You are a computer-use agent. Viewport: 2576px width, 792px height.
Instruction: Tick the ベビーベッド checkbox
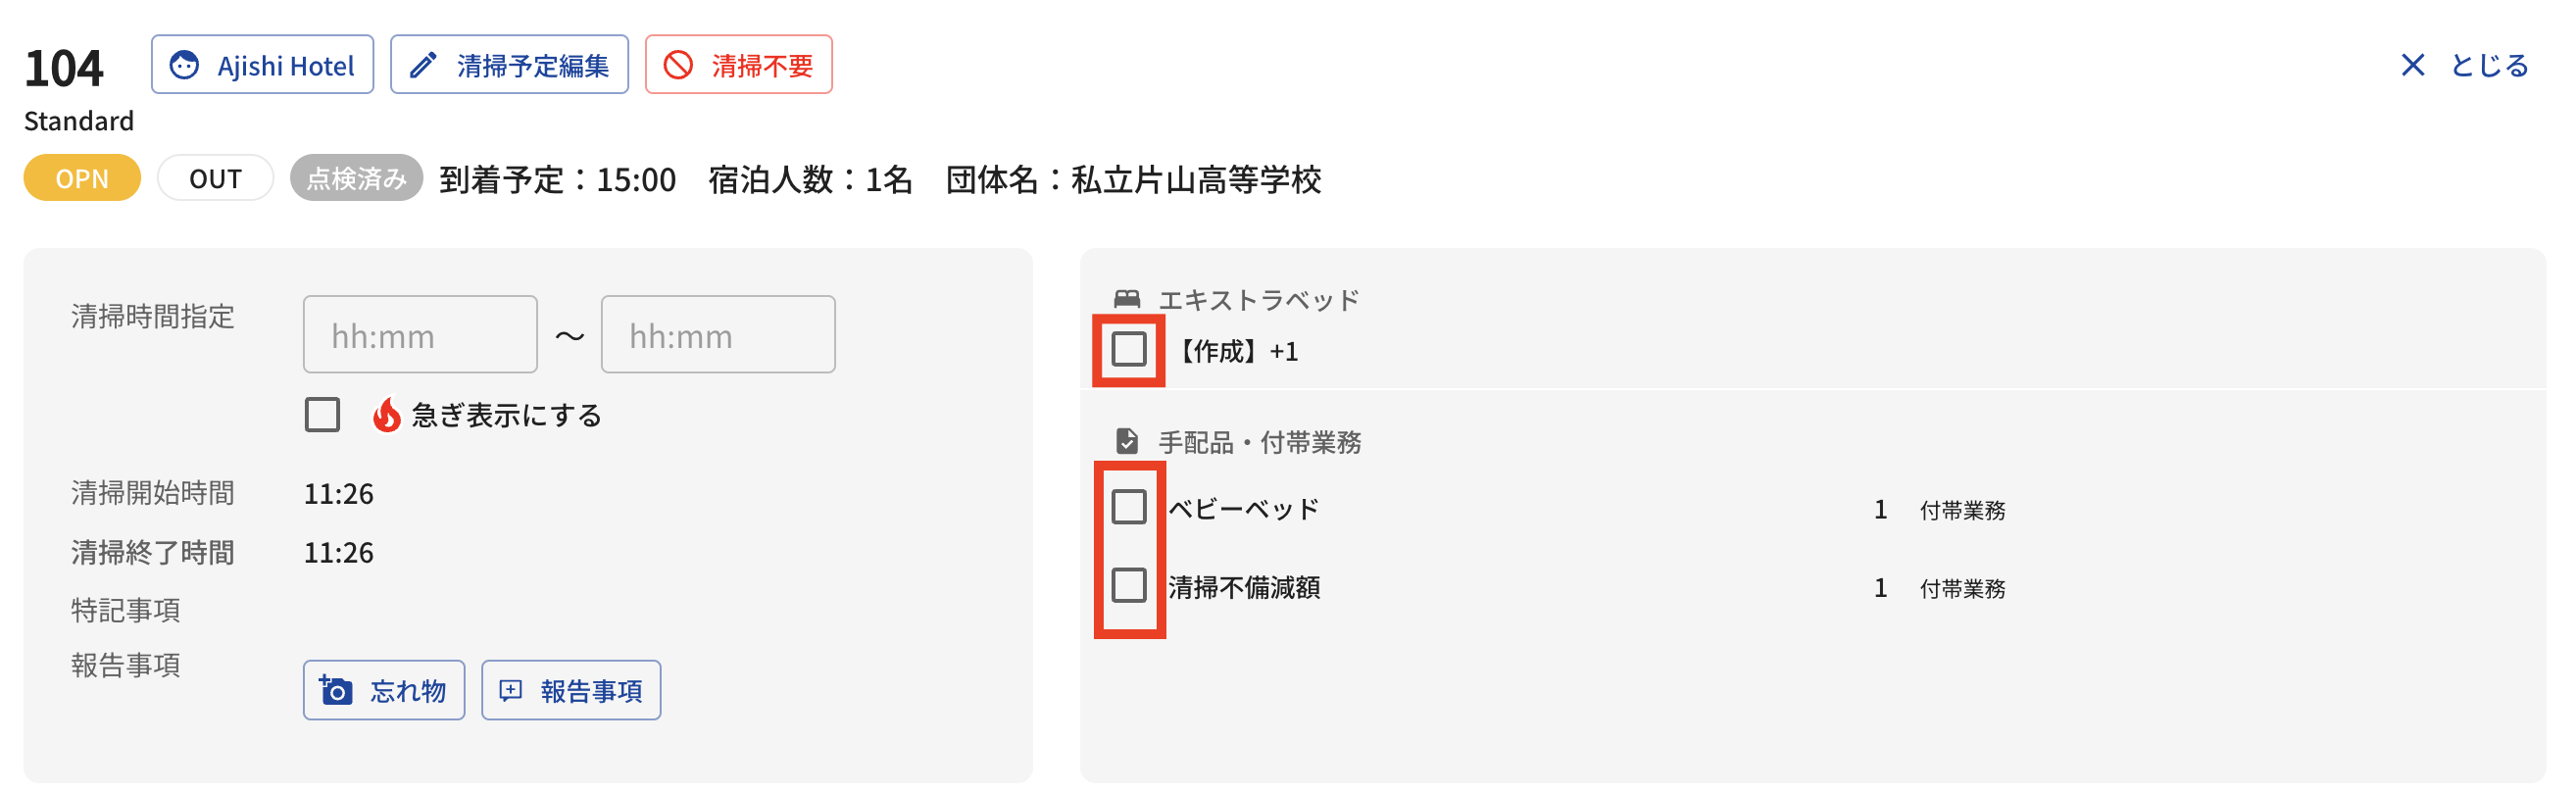coord(1129,507)
